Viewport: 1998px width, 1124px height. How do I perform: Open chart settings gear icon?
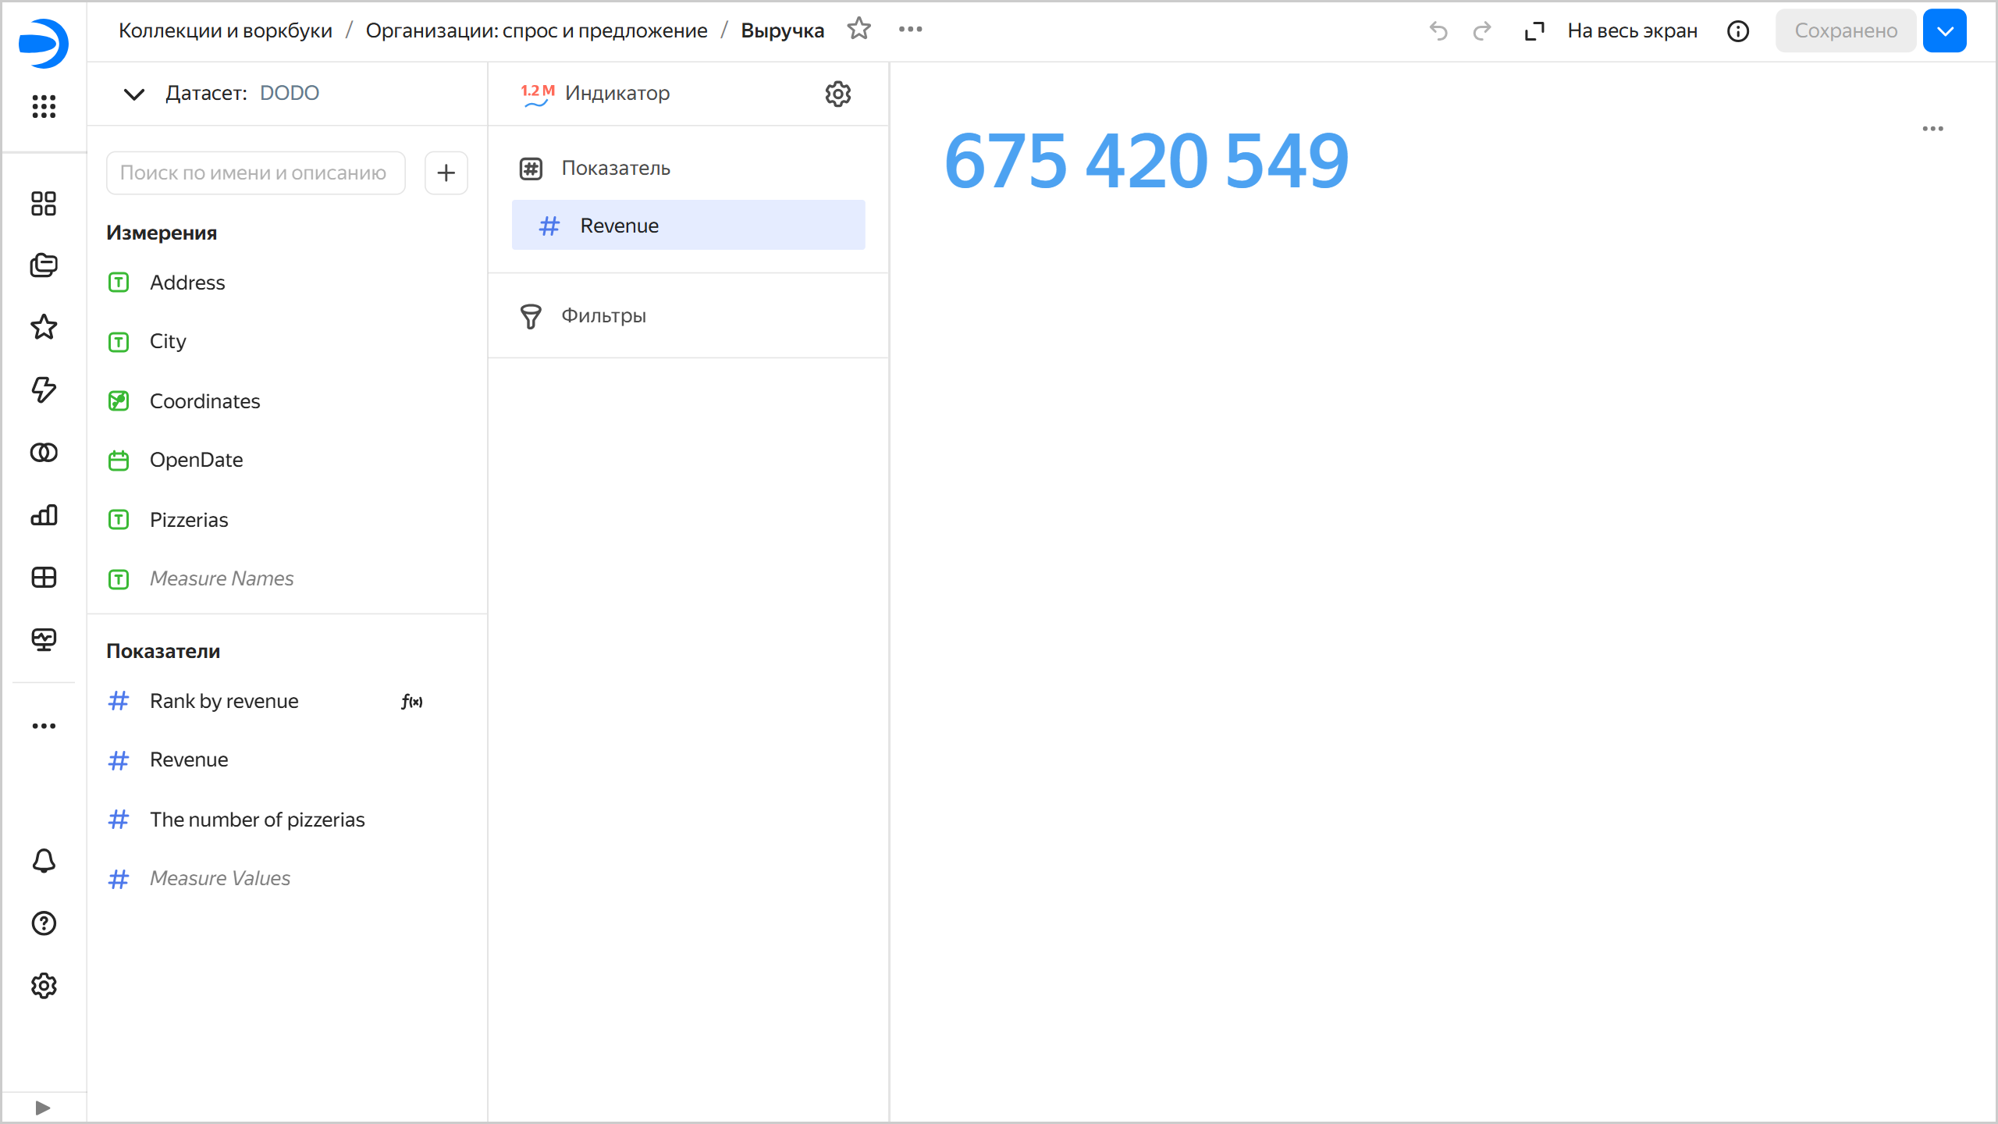[x=837, y=94]
